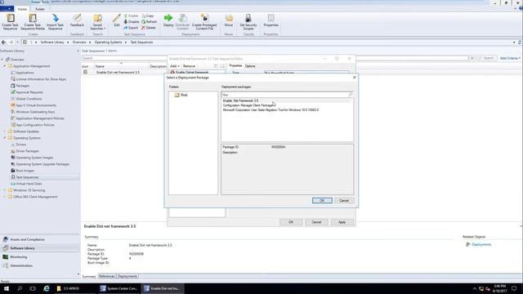Select Virtual Hard Disks tree item

click(x=29, y=184)
